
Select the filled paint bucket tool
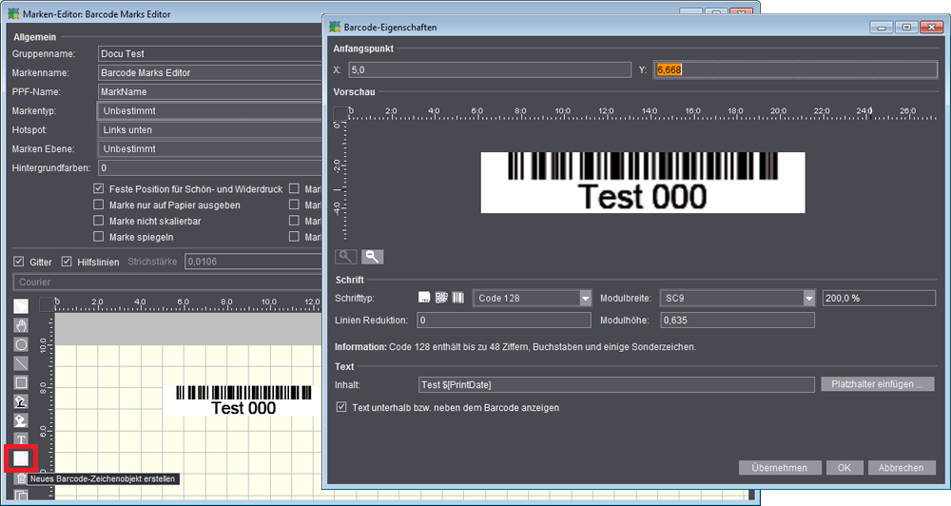coord(21,420)
